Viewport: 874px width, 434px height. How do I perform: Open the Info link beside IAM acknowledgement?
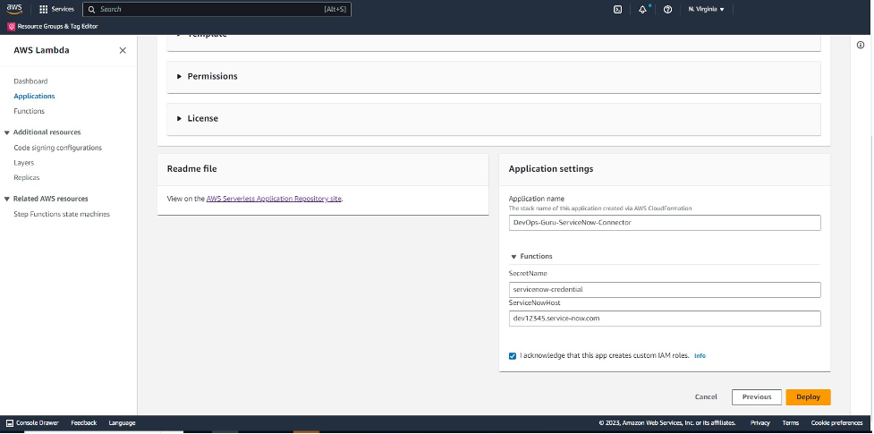pyautogui.click(x=700, y=356)
